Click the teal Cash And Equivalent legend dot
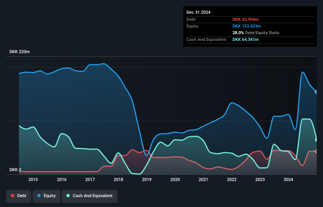The width and height of the screenshot is (323, 207). click(x=68, y=196)
